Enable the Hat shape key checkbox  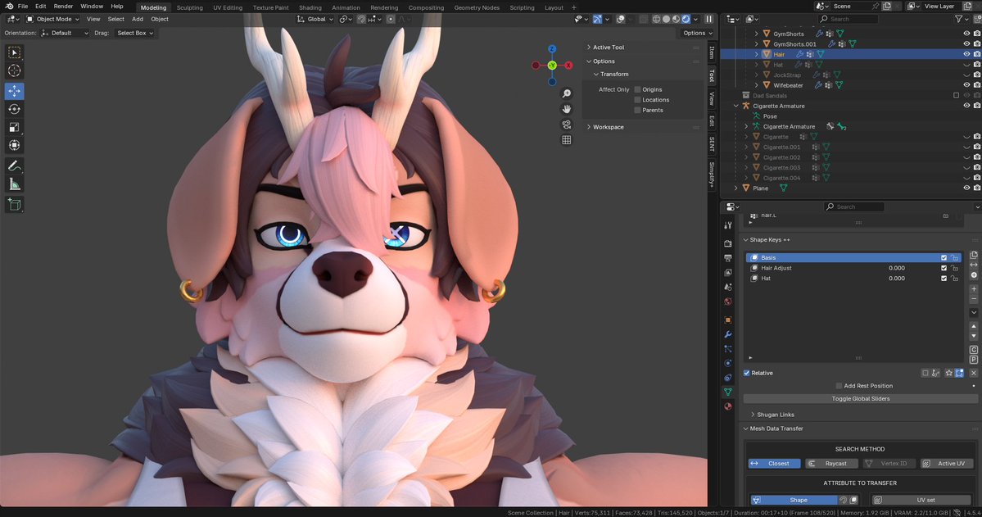[x=944, y=279]
